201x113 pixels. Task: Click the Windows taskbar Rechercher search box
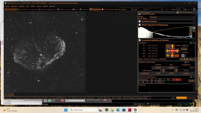coord(83,110)
